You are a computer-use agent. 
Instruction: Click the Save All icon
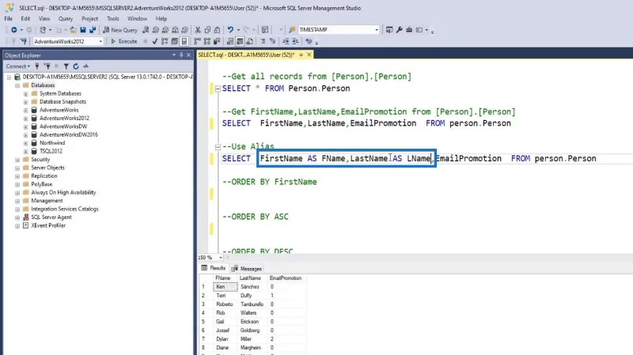pyautogui.click(x=93, y=30)
